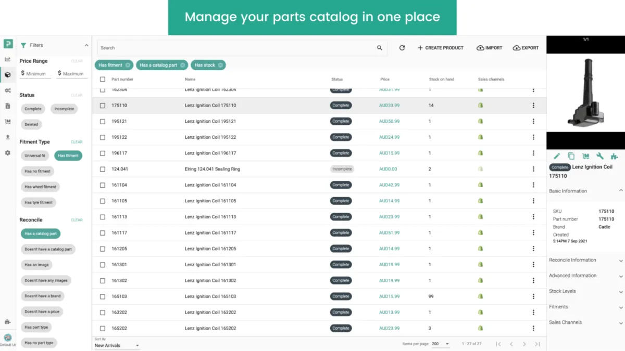Screen dimensions: 625x351
Task: Open the analytics chart icon in sidebar
Action: (8, 59)
